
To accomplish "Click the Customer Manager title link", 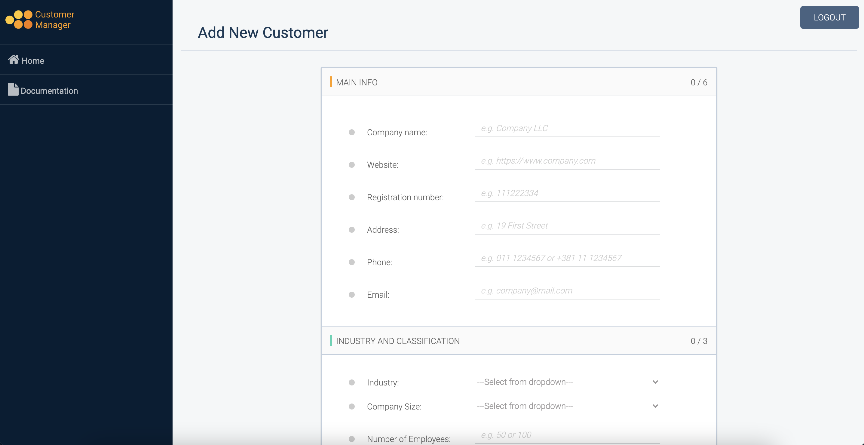I will click(54, 20).
